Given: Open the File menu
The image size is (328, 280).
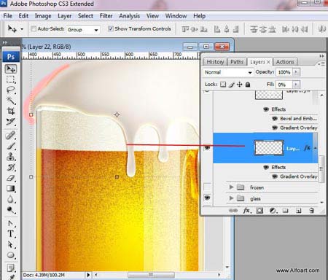Looking at the screenshot, I should (x=7, y=16).
